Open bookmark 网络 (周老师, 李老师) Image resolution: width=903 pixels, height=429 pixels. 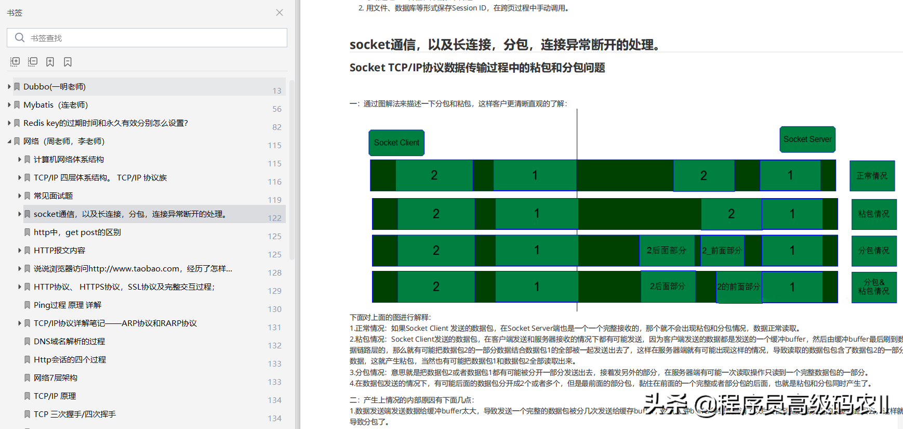[64, 141]
